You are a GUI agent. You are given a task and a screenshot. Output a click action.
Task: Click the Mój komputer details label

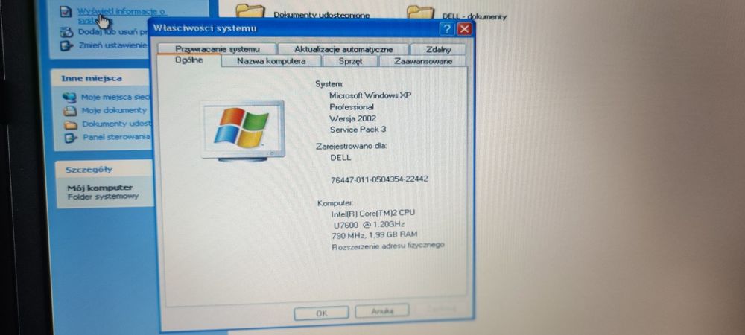[x=100, y=188]
